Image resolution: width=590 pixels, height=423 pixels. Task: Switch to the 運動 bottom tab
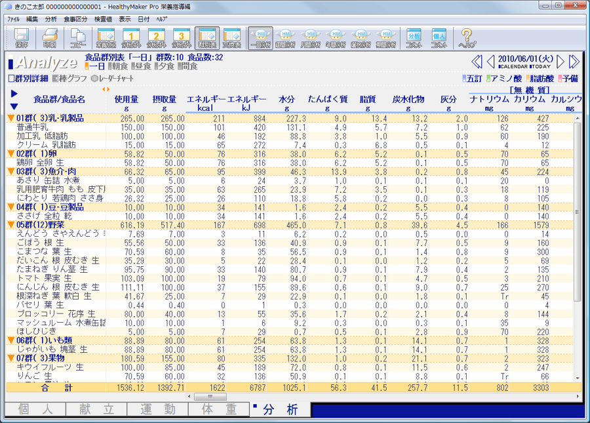(x=157, y=409)
